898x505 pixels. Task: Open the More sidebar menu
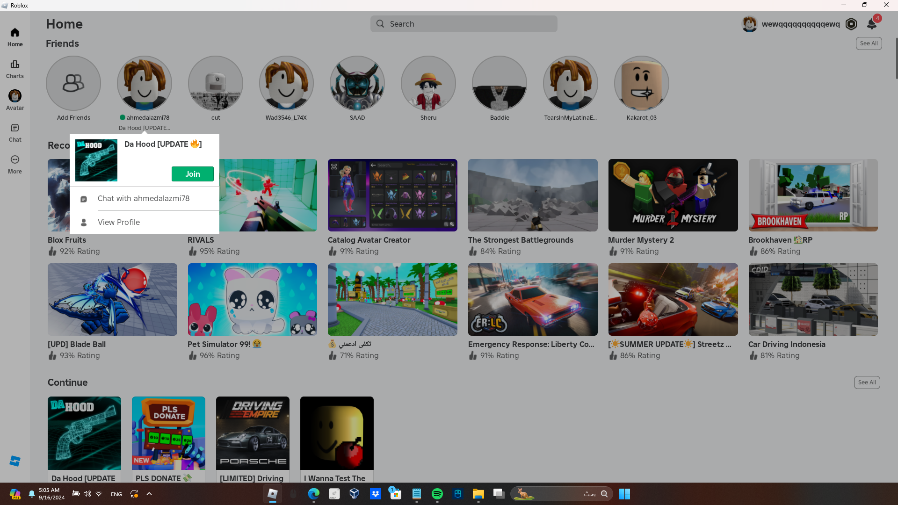15,164
